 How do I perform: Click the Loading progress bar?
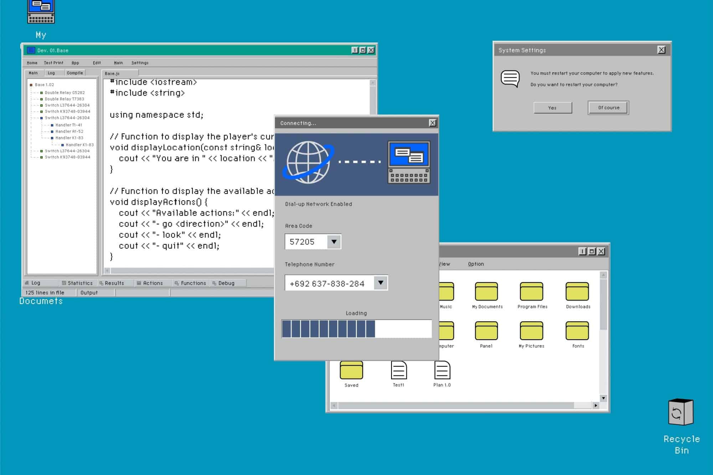pos(356,329)
